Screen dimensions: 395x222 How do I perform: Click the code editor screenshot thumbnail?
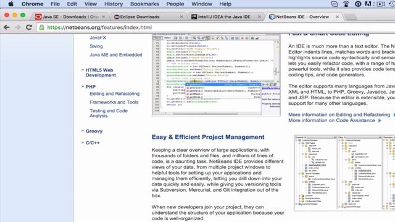point(216,75)
